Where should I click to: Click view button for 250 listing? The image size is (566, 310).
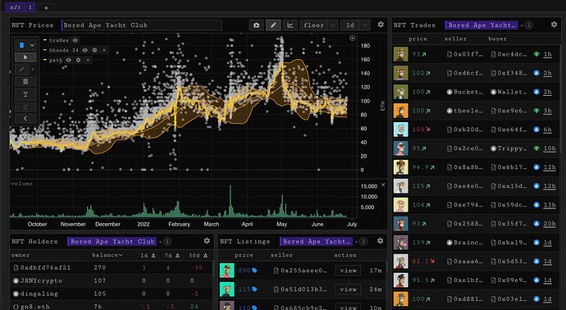348,271
